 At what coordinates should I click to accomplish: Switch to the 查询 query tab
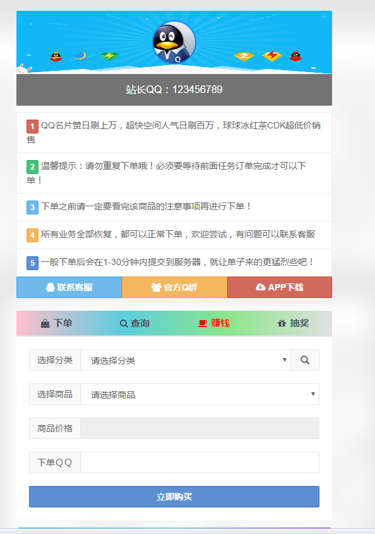pos(134,323)
